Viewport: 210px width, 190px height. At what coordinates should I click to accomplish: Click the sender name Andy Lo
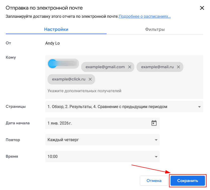point(52,43)
